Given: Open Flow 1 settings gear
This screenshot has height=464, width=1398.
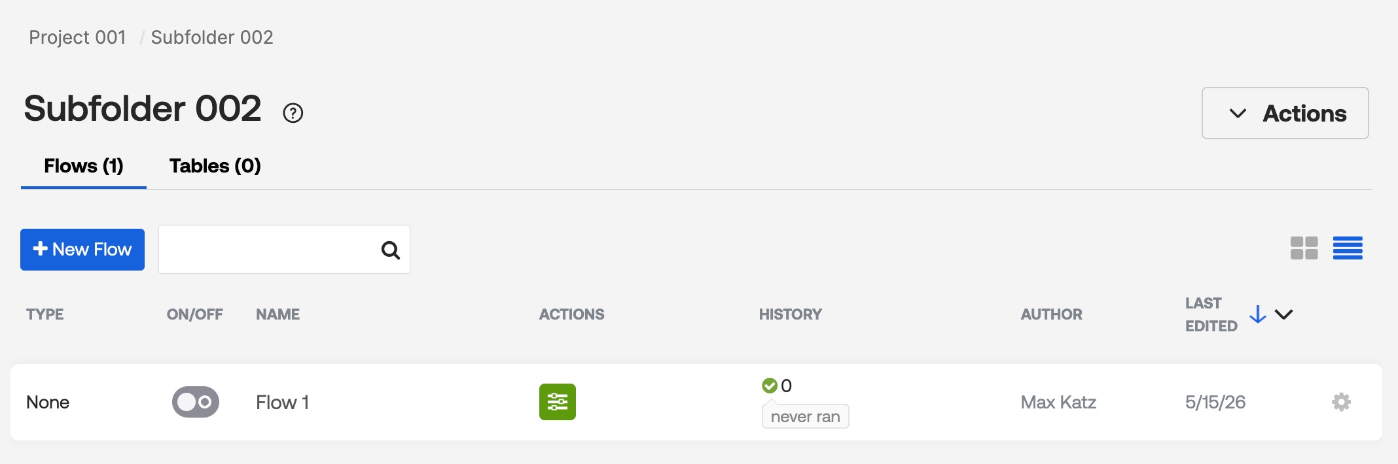Looking at the screenshot, I should click(1341, 402).
